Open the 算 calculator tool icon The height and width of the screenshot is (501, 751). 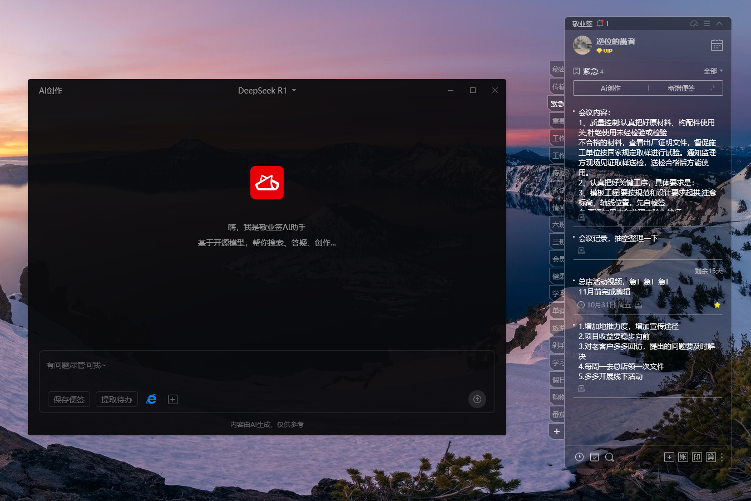(710, 457)
